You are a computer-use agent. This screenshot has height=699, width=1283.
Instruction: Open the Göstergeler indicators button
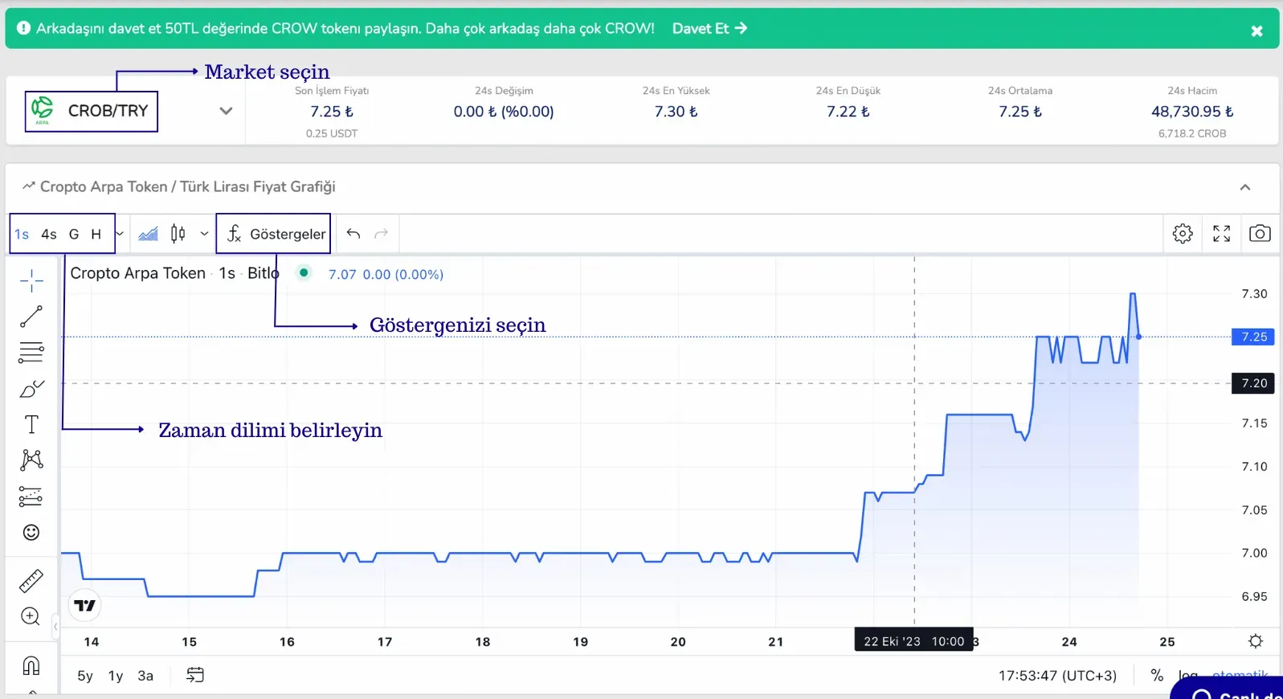point(276,234)
